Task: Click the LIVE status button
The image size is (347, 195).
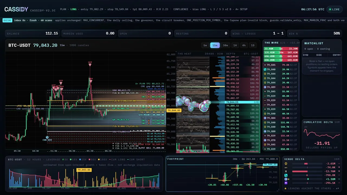Action: pos(334,9)
